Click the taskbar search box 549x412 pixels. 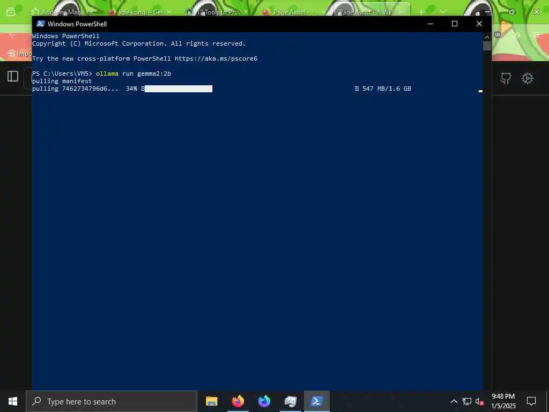(112, 401)
